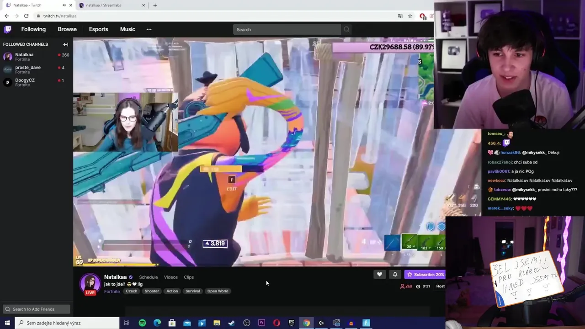Open DoogyCZ followed channel
Viewport: 585px width, 329px height.
point(37,82)
